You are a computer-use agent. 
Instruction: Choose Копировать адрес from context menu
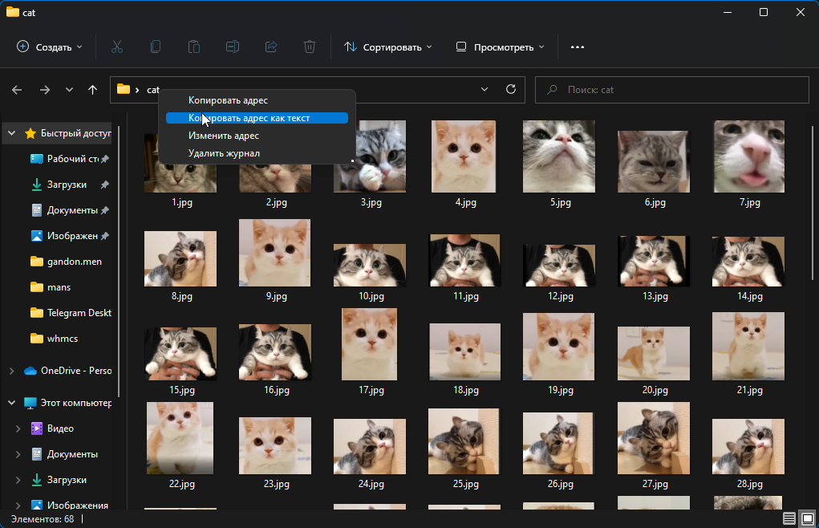pyautogui.click(x=257, y=100)
